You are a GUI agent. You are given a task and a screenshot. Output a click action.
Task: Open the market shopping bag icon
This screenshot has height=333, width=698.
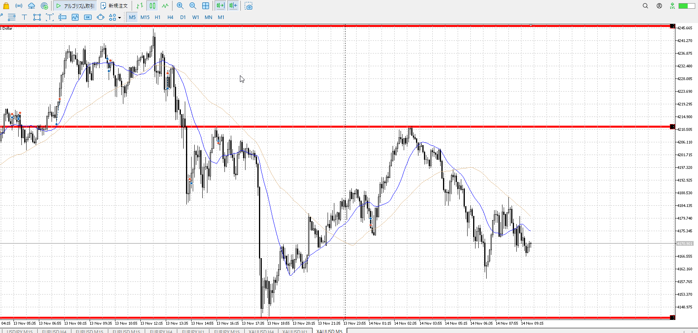pyautogui.click(x=6, y=6)
